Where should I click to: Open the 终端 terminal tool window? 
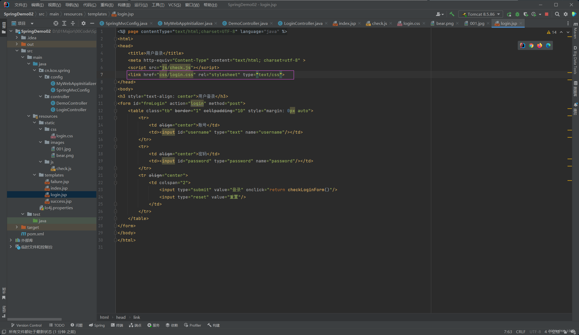pyautogui.click(x=117, y=325)
